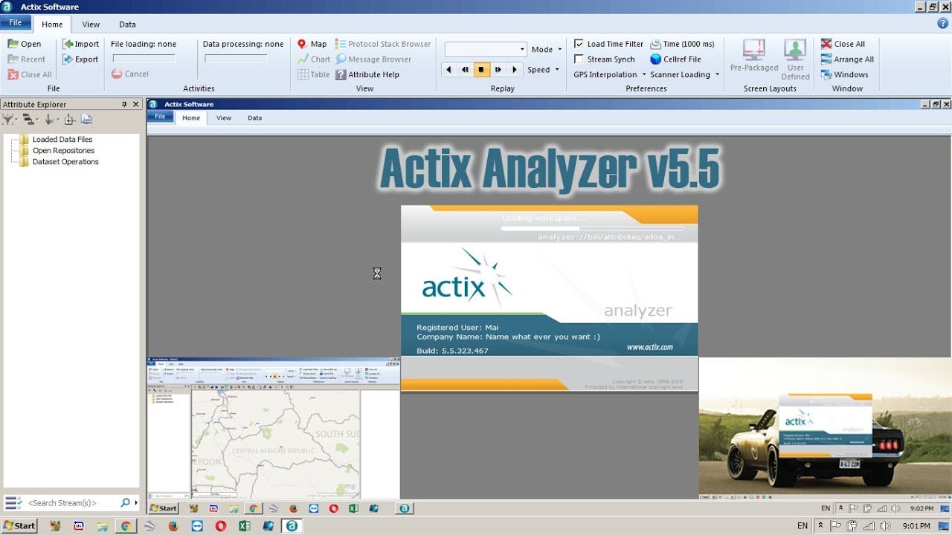Expand the GPS Interpolation dropdown
Screen dimensions: 952x535
tap(644, 74)
